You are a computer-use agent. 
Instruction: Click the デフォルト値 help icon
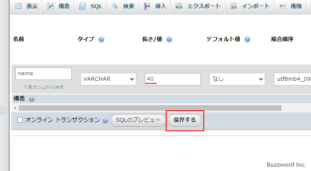247,39
